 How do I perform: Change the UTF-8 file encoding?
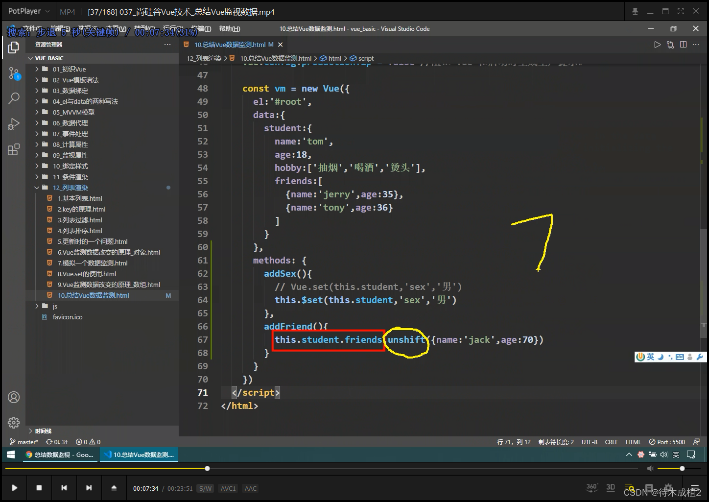(x=589, y=442)
